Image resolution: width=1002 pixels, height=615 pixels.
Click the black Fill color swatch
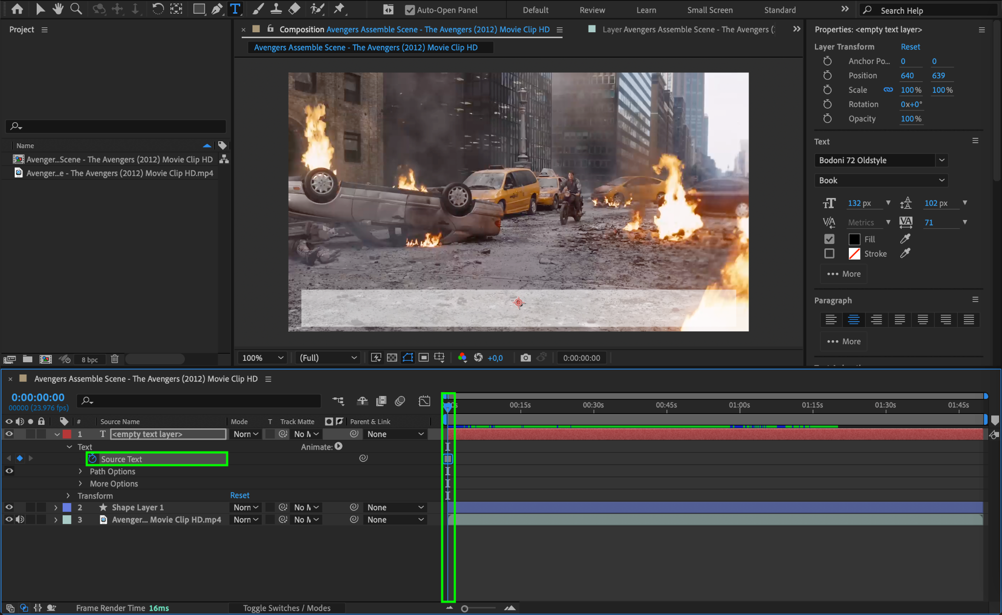[x=854, y=239]
